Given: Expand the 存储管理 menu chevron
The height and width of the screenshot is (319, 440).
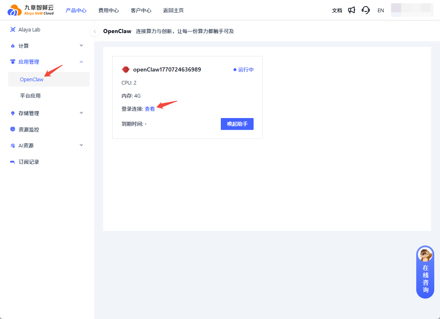Looking at the screenshot, I should pos(82,113).
